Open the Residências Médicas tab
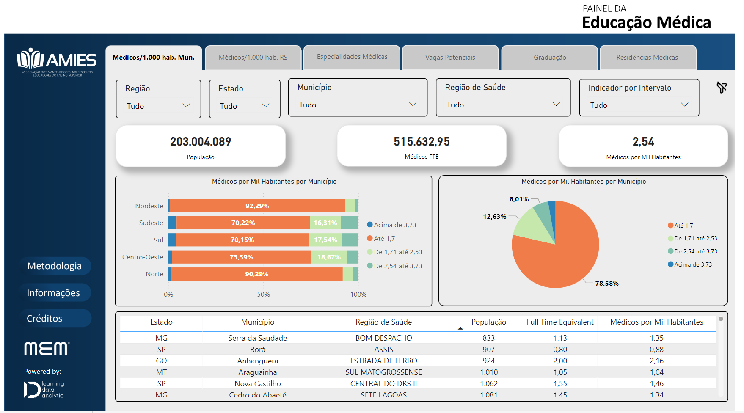 click(x=647, y=57)
